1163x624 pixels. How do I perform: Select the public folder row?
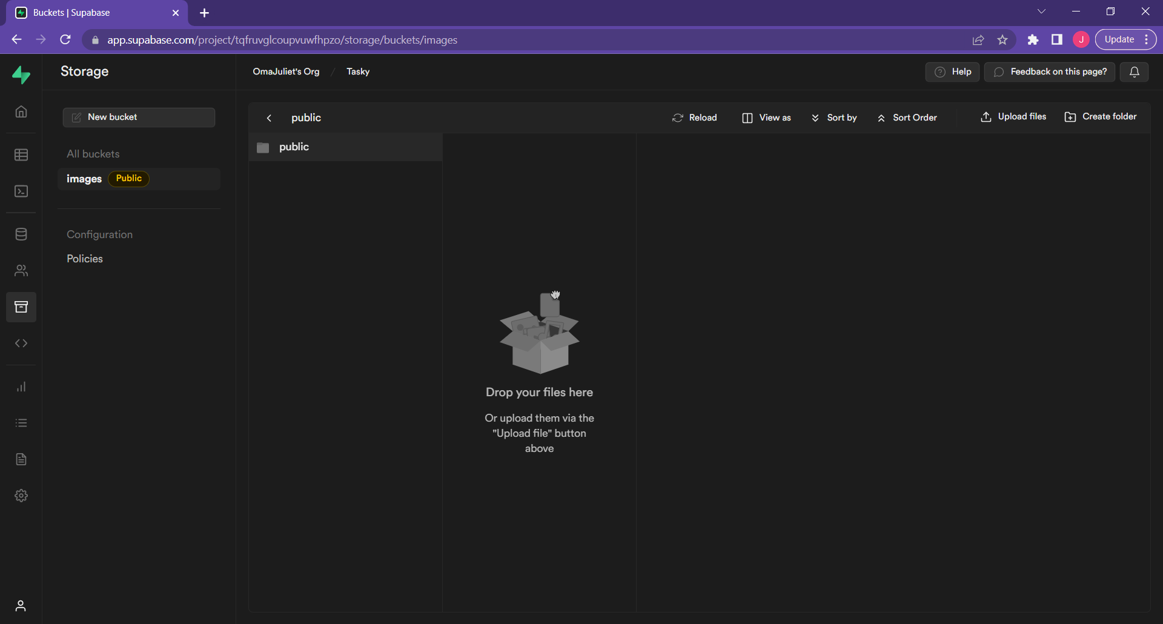(x=345, y=147)
